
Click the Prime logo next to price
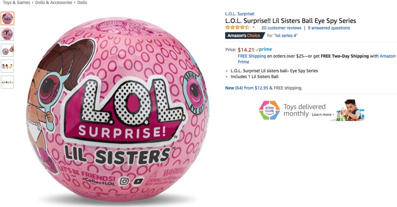click(264, 50)
